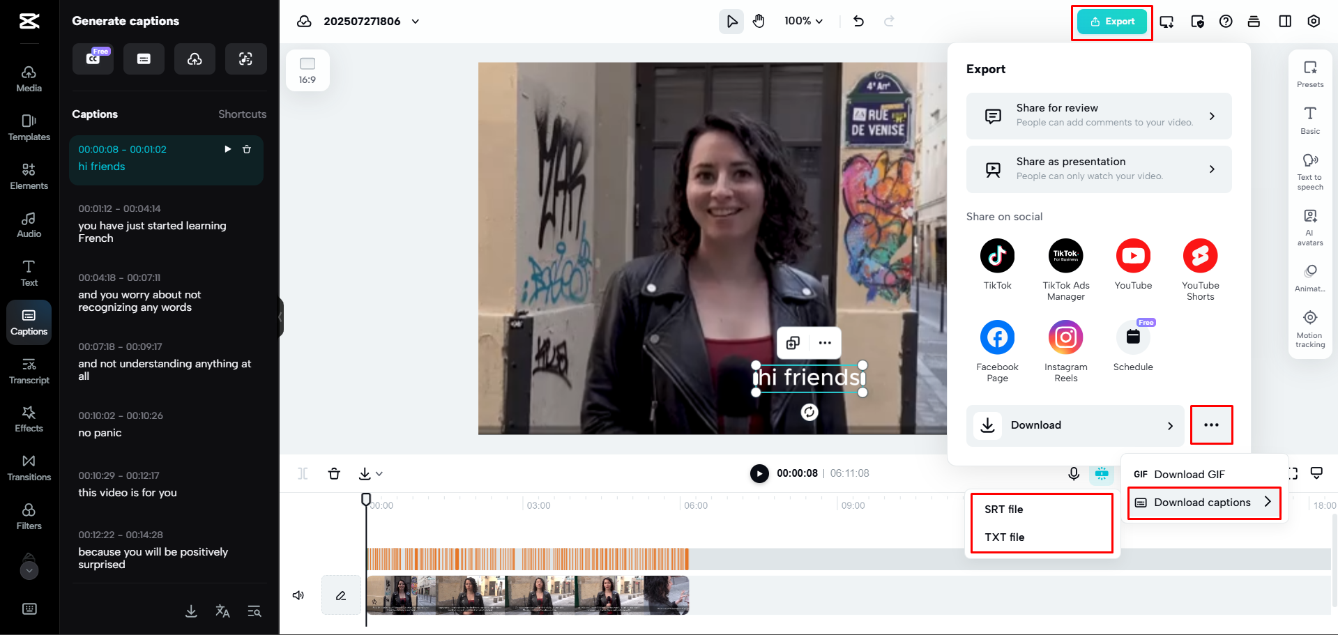Open the Media panel in the sidebar
This screenshot has height=635, width=1338.
pyautogui.click(x=29, y=79)
